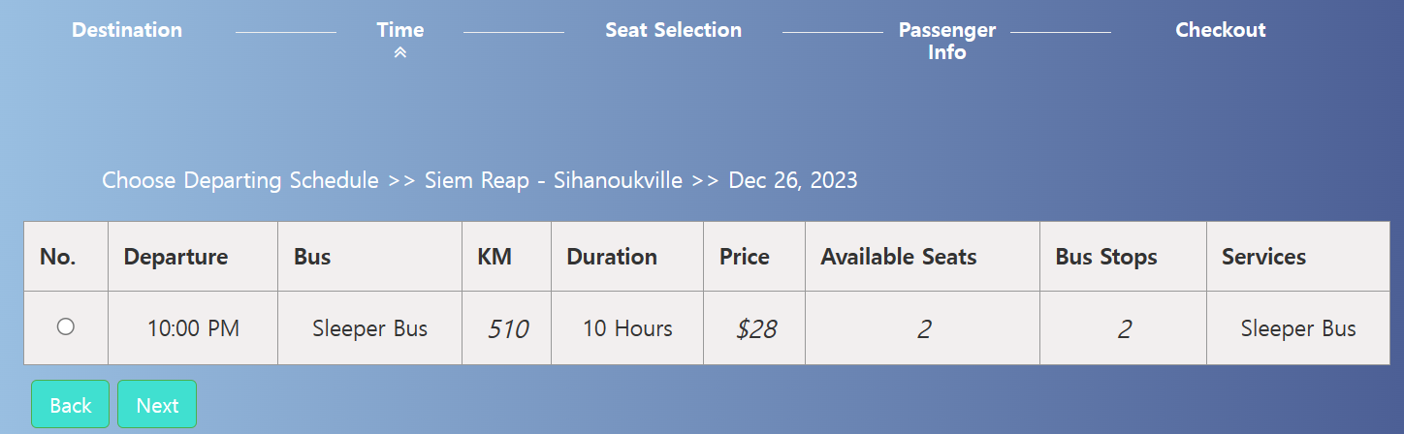
Task: Open the Time step label
Action: point(400,30)
